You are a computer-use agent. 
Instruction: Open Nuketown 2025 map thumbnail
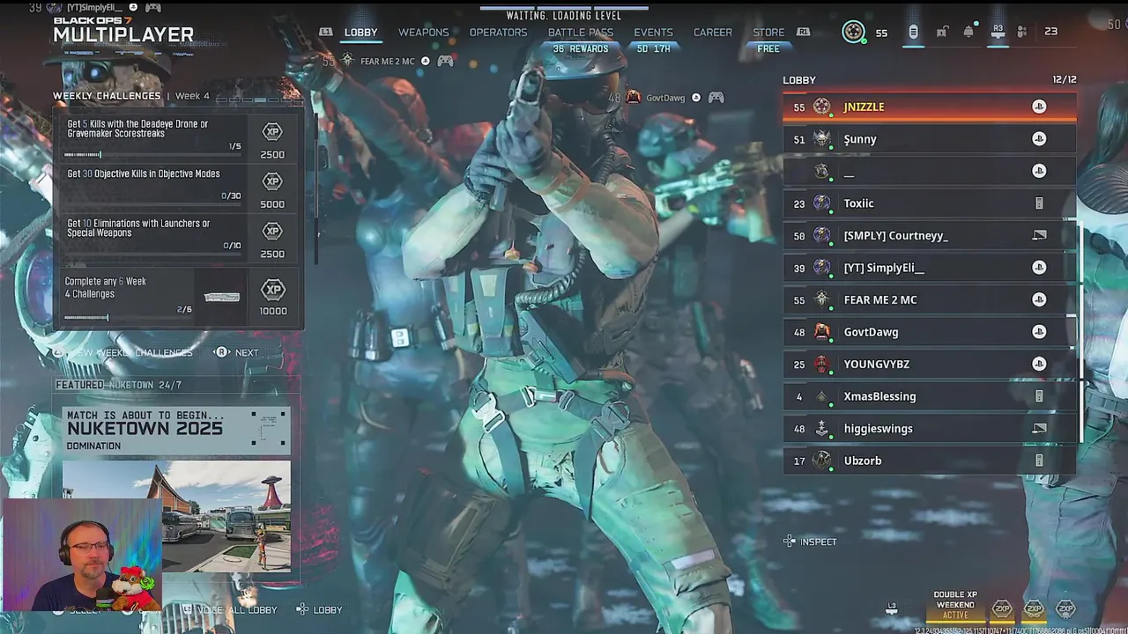pos(176,516)
